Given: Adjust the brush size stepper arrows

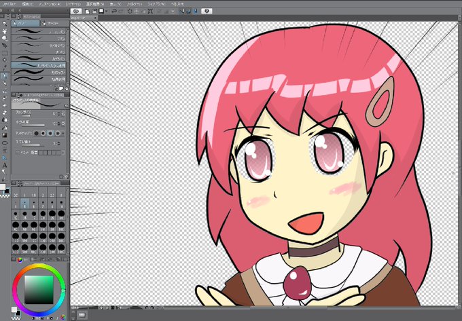Looking at the screenshot, I should (59, 114).
